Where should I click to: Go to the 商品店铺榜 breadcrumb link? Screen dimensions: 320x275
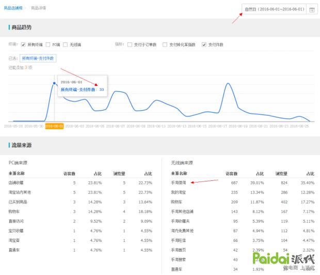13,8
